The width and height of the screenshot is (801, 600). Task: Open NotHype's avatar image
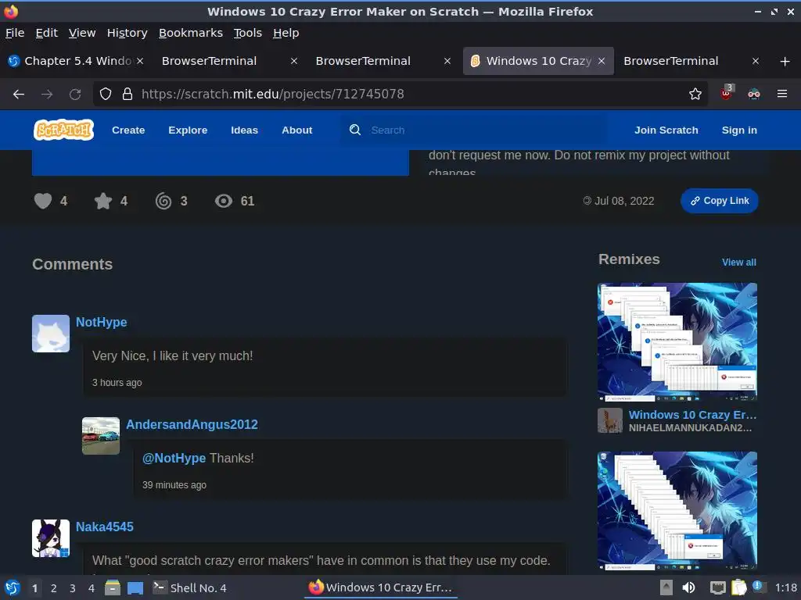(x=51, y=334)
